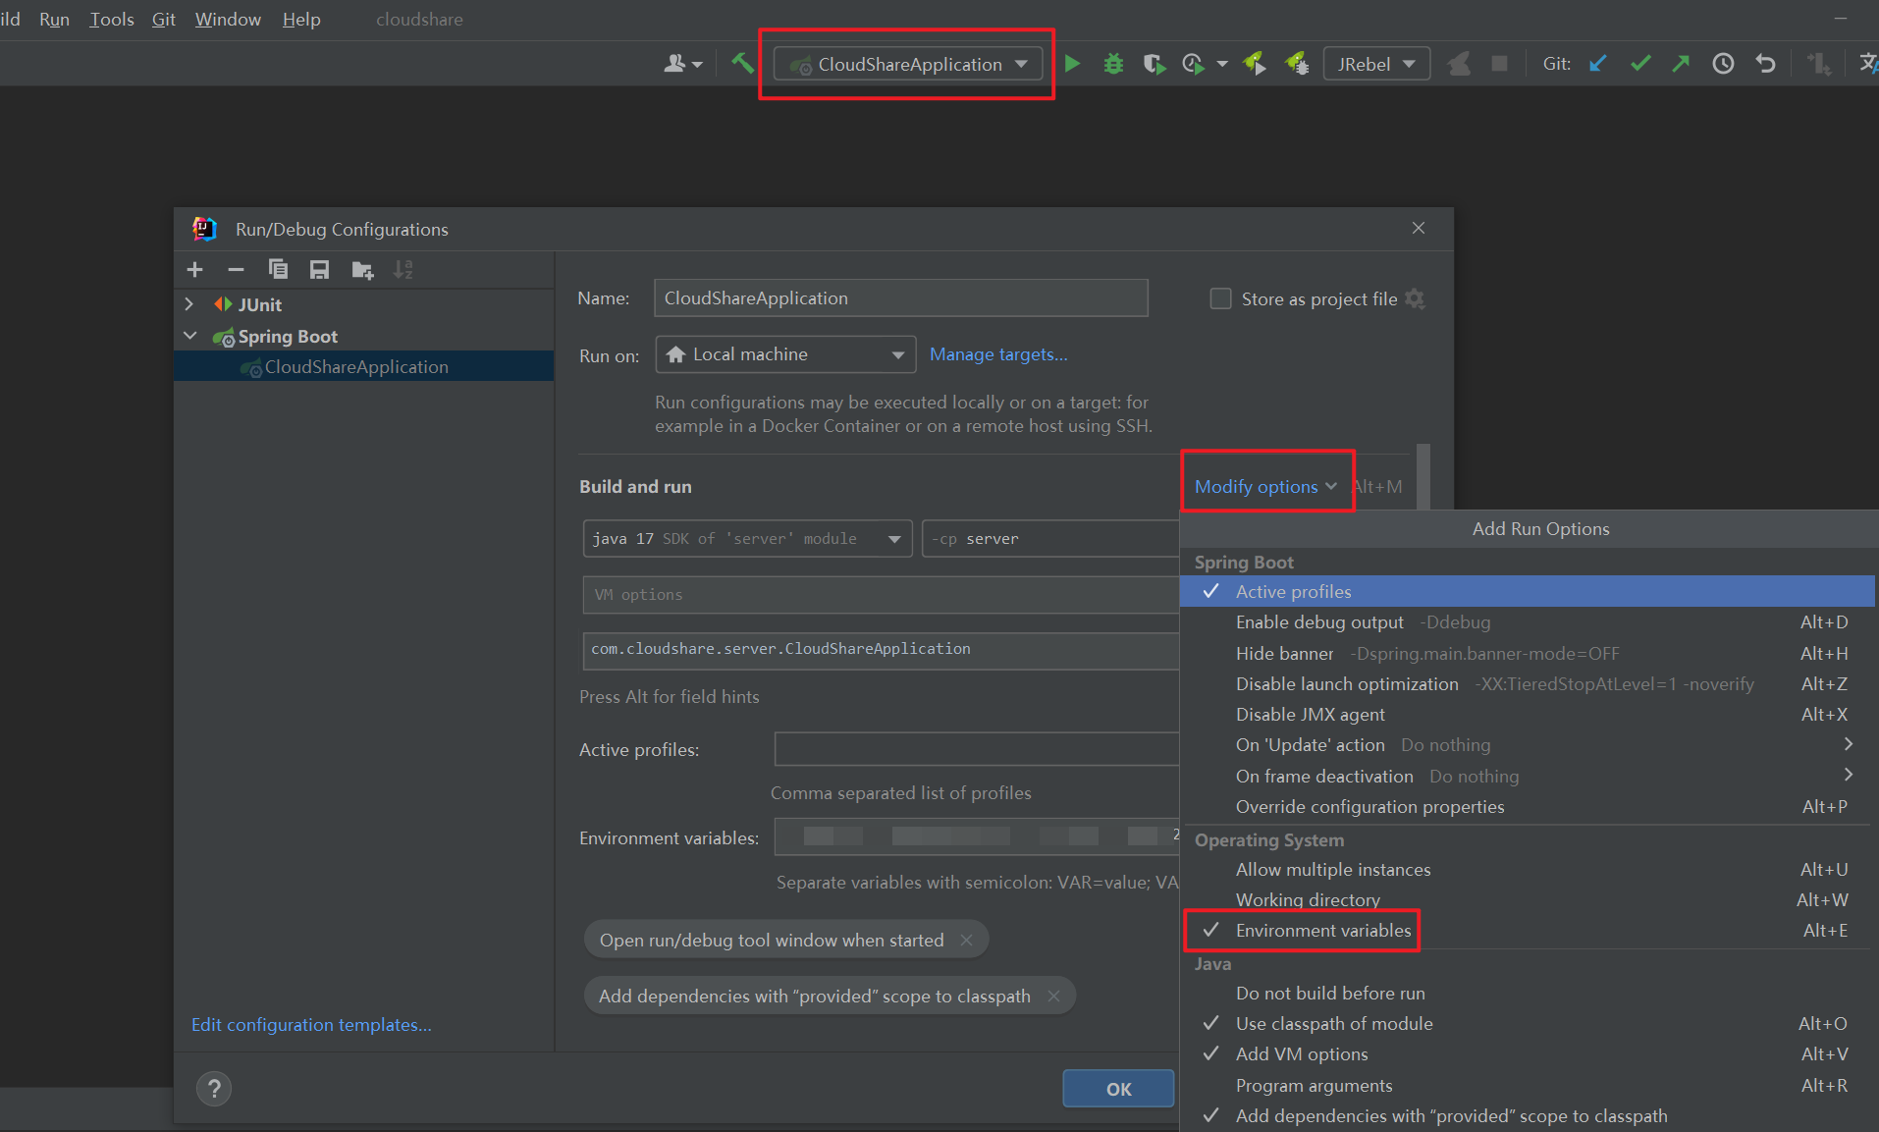The height and width of the screenshot is (1132, 1879).
Task: Select Program arguments option
Action: 1527,1085
